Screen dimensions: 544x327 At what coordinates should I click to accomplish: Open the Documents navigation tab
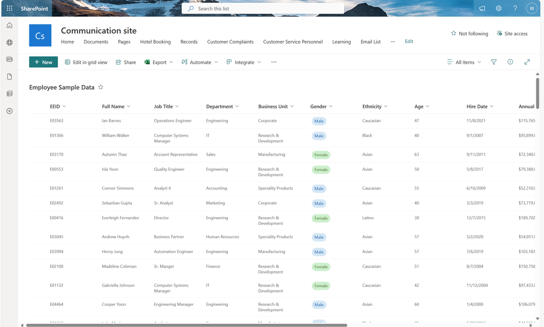tap(96, 41)
